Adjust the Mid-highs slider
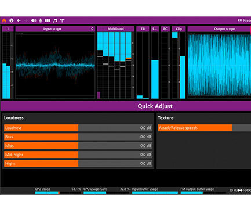 [78, 155]
